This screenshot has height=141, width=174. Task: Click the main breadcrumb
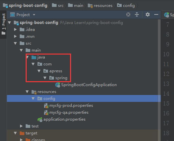(76, 6)
